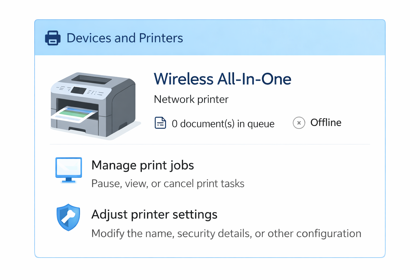Click "Pause, view, or cancel print tasks" description
This screenshot has height=280, width=420.
[168, 183]
